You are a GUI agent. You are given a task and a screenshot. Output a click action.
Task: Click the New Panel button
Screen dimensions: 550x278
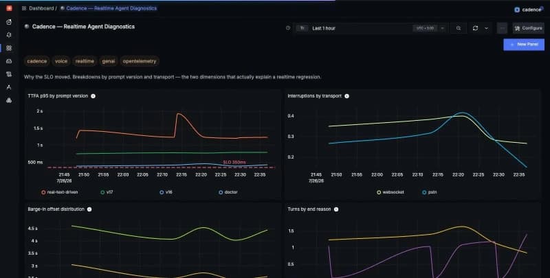click(524, 45)
